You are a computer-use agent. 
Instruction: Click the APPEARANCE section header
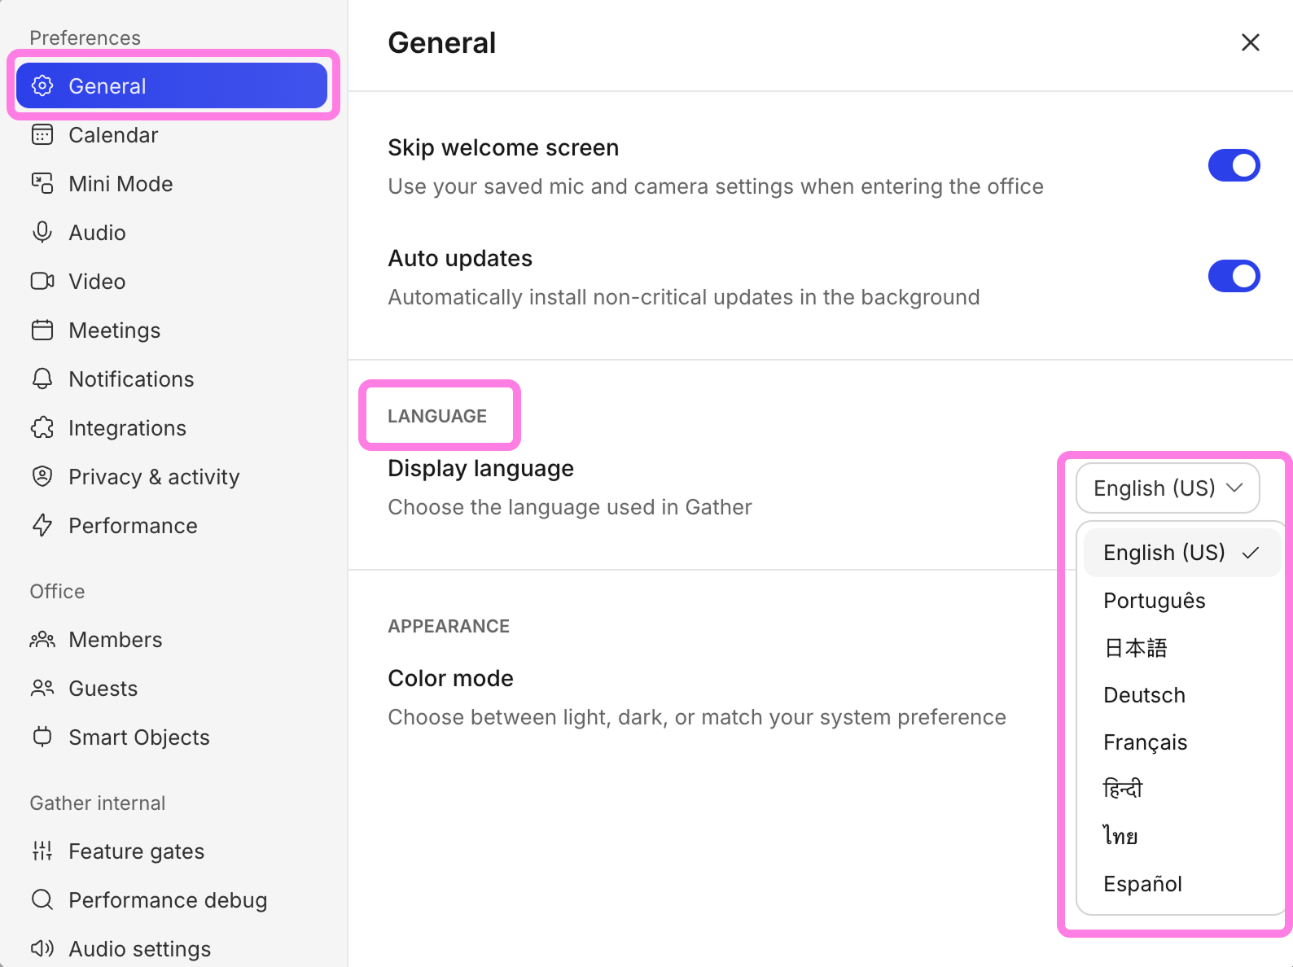click(x=449, y=626)
